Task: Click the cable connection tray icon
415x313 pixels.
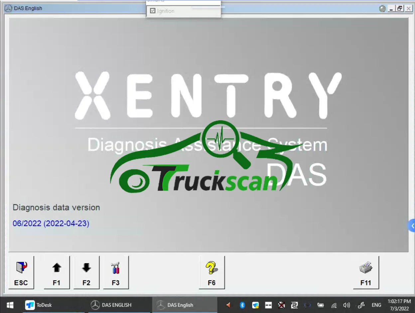Action: pos(294,305)
